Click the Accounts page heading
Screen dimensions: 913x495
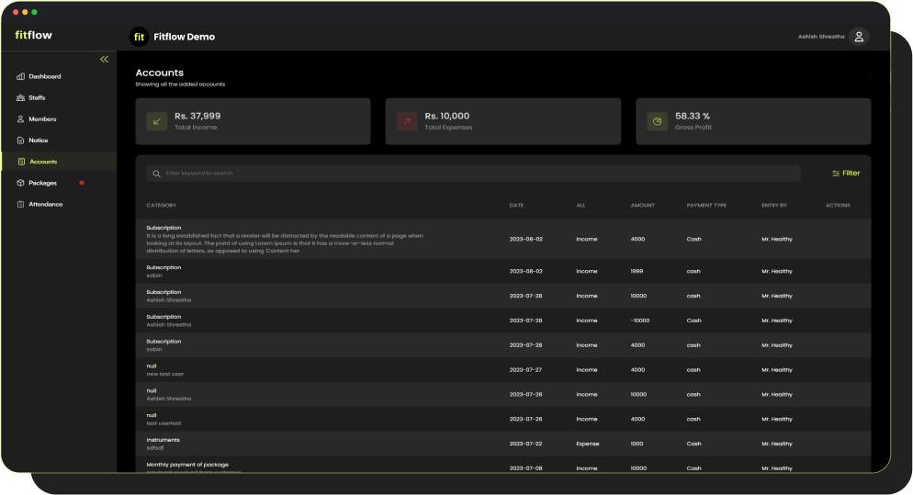160,73
